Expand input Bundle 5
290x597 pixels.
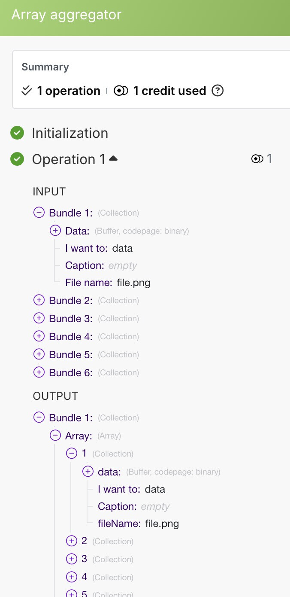point(39,354)
